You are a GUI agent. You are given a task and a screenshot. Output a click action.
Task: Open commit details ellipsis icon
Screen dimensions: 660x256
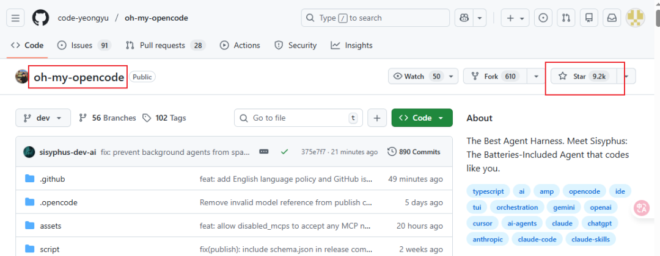pyautogui.click(x=264, y=151)
